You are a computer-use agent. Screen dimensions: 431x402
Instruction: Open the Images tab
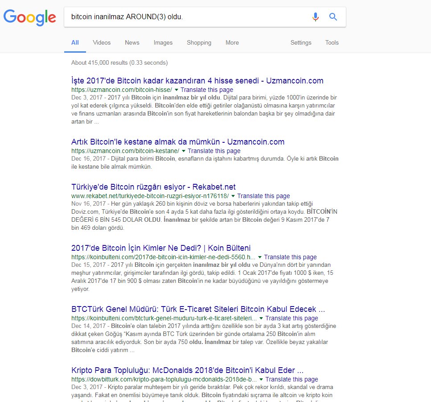click(x=163, y=43)
